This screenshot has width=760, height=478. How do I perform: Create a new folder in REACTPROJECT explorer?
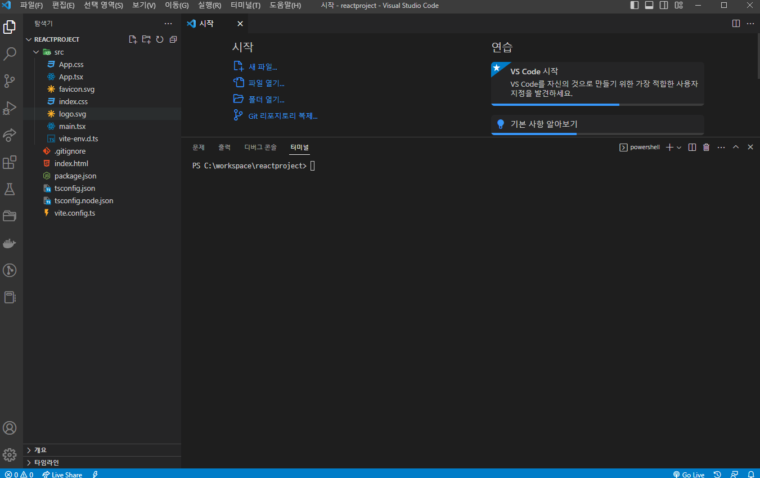146,39
